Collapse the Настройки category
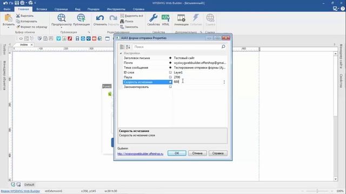This screenshot has width=346, height=194. click(121, 53)
